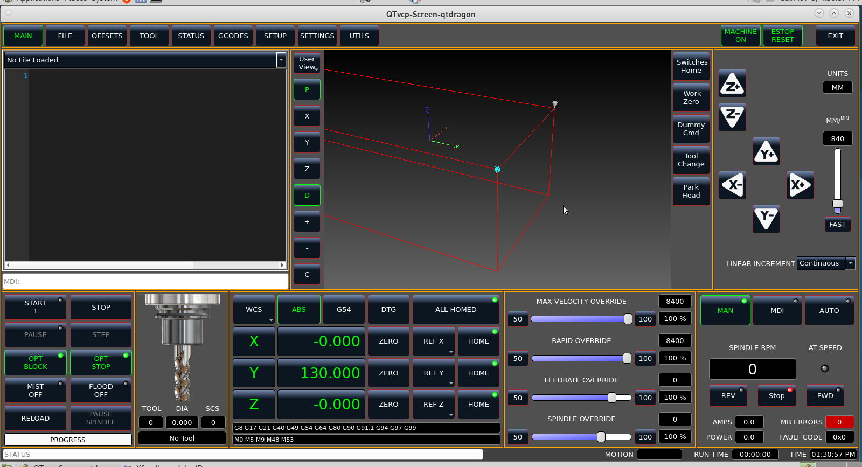Viewport: 862px width, 467px height.
Task: Toggle MIST OFF coolant button
Action: pos(36,391)
